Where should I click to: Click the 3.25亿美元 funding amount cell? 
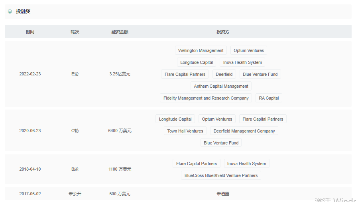click(120, 74)
